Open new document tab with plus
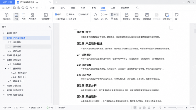This screenshot has height=110, width=196. [56, 2]
